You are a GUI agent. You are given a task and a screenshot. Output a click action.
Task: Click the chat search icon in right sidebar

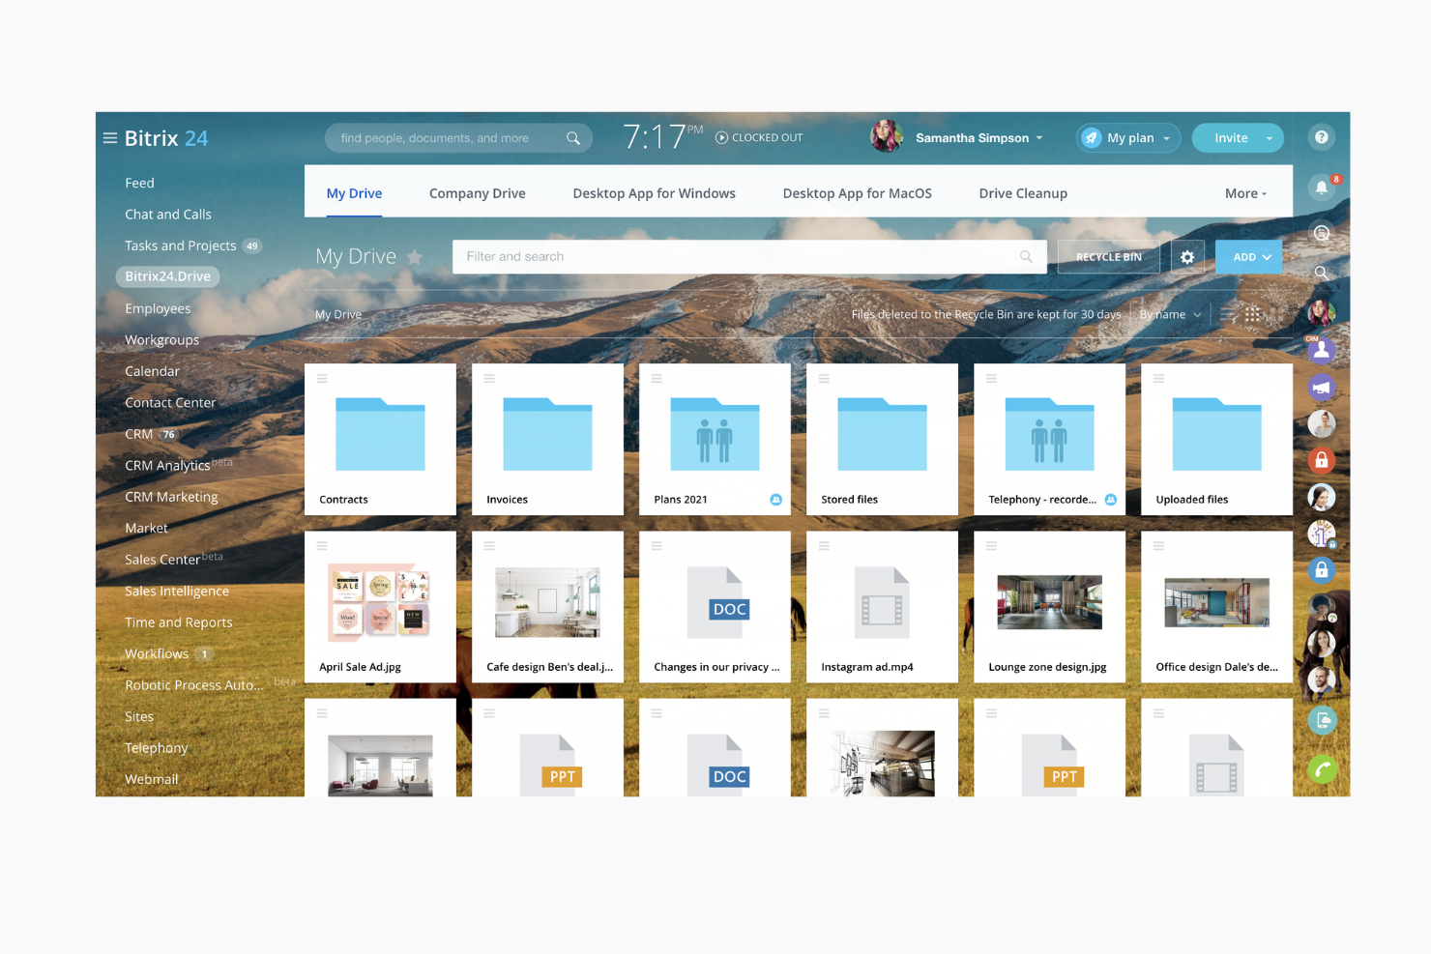1322,232
